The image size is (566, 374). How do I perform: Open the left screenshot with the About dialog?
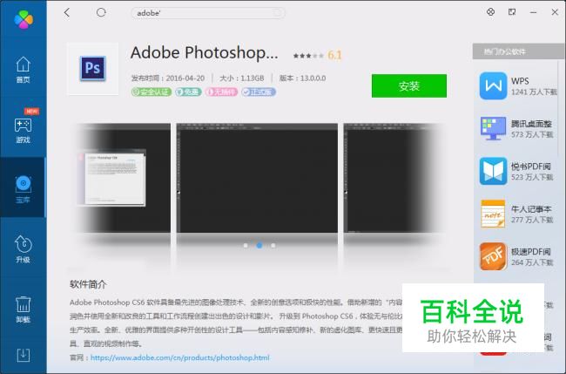123,178
